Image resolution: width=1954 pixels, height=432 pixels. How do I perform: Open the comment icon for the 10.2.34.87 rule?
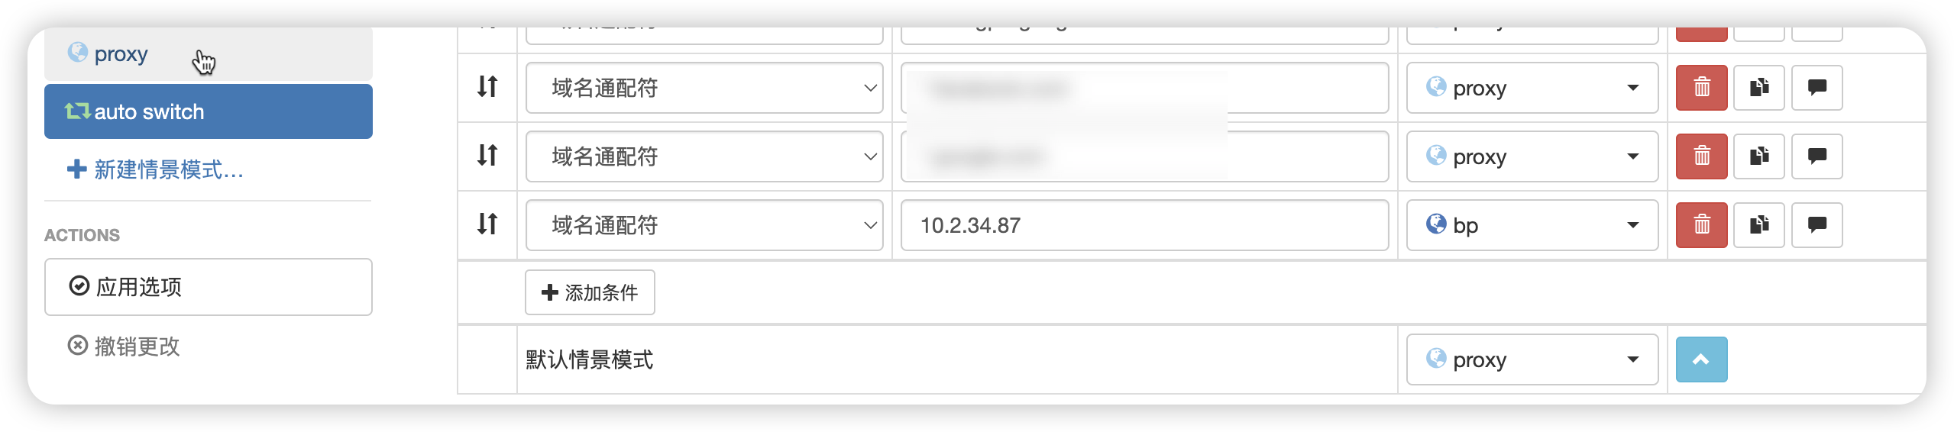tap(1817, 225)
